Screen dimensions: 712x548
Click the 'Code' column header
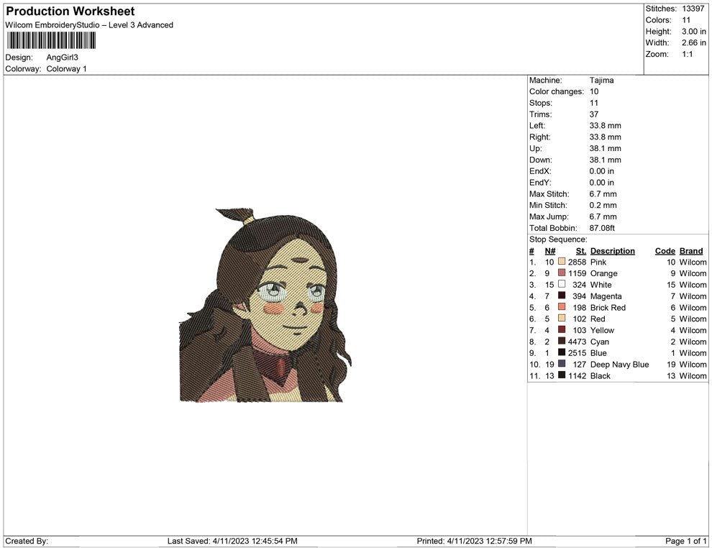pos(665,251)
